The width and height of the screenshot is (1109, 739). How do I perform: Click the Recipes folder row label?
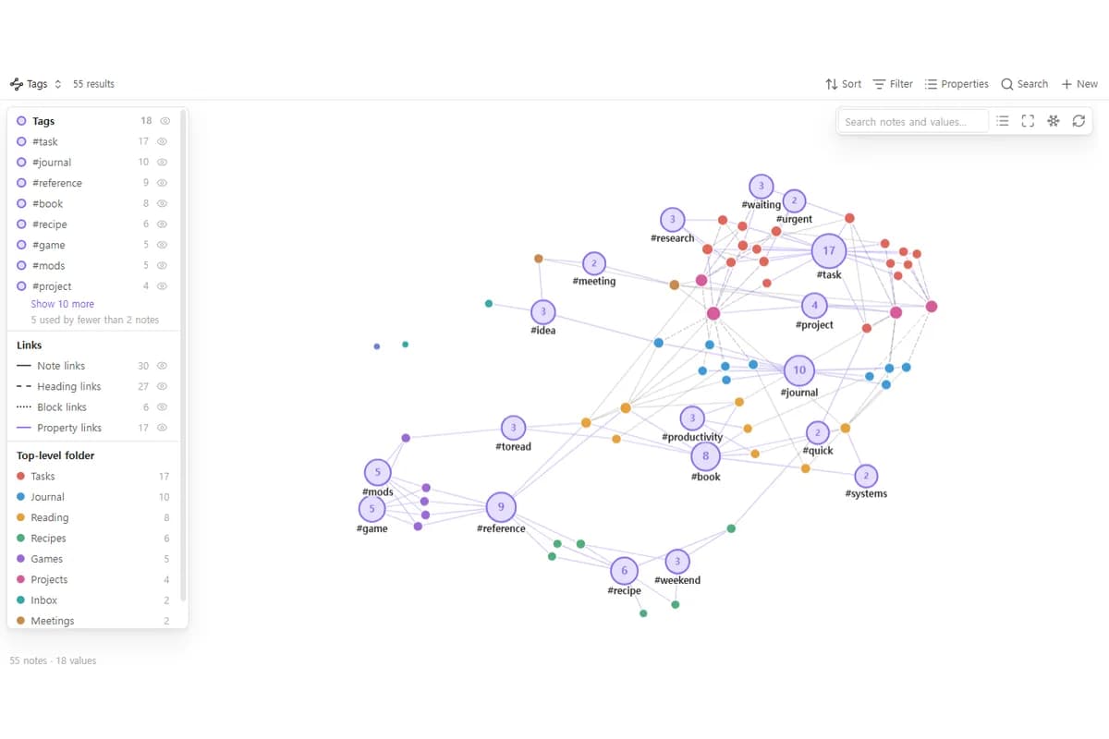(48, 539)
